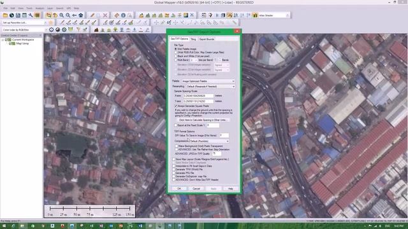Screen dimensions: 408x229
Task: Click the first line-drawing digitizer icon in second toolbar
Action: point(62,23)
